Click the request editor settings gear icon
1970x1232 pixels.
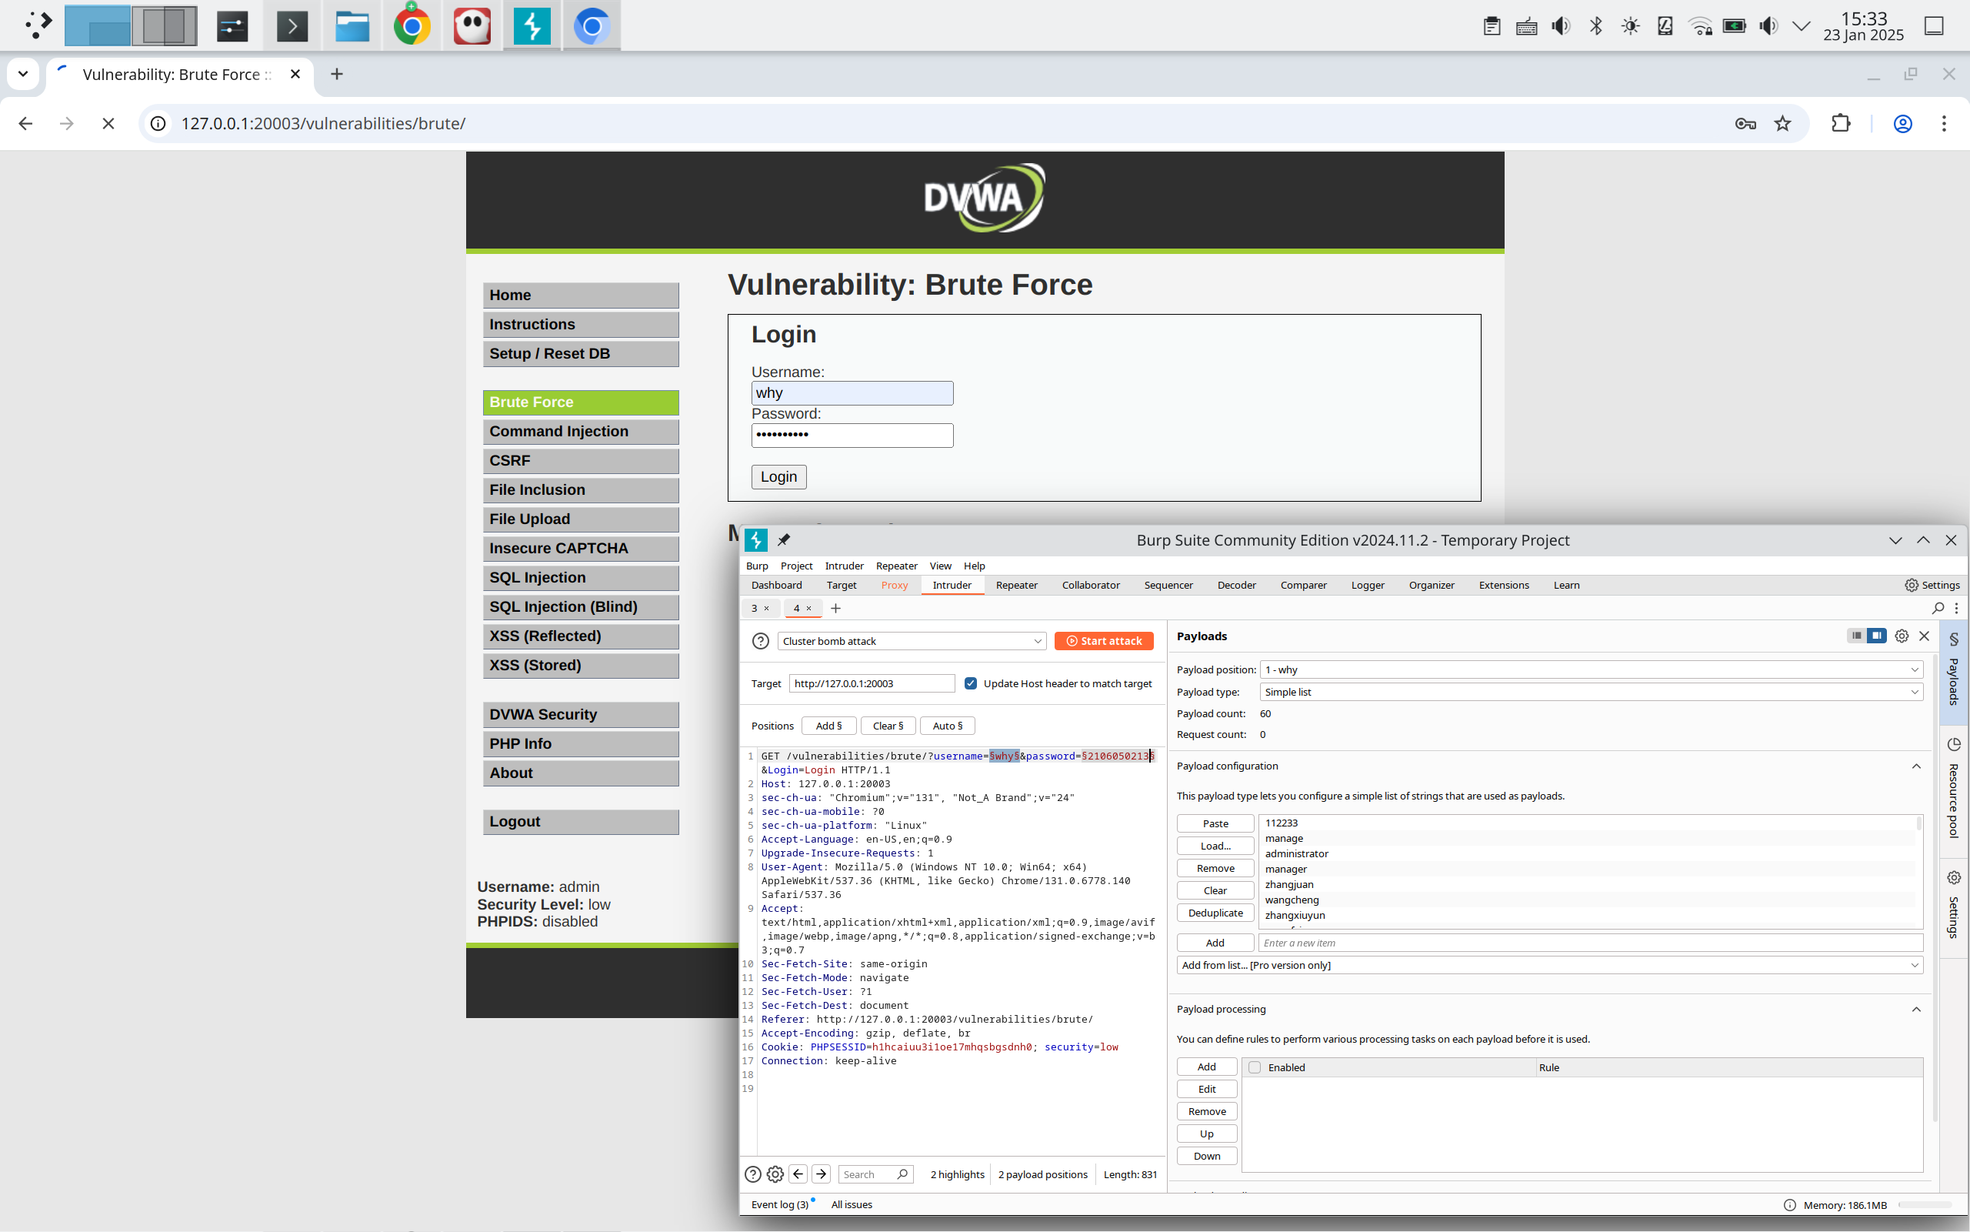click(x=775, y=1174)
